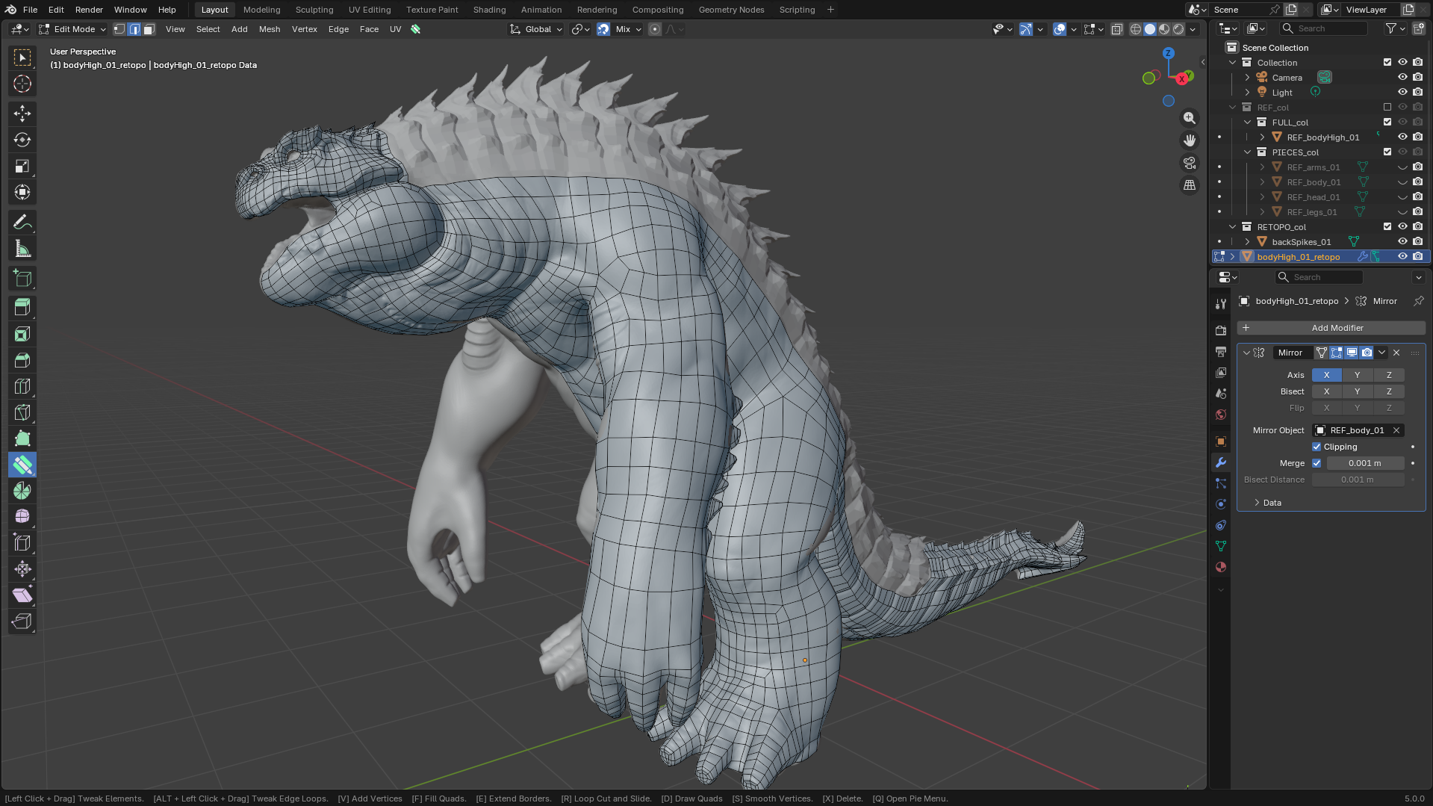Collapse the Mirror modifier panel
1433x806 pixels.
(x=1246, y=353)
